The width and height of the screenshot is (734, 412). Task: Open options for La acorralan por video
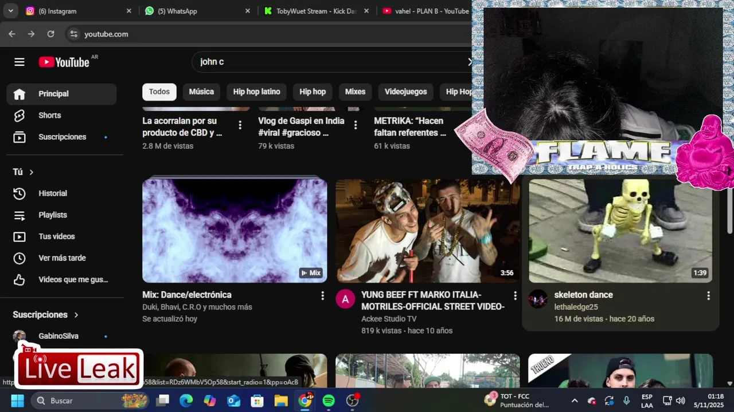(x=240, y=125)
